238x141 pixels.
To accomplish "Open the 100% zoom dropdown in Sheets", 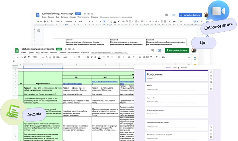I will point(36,57).
